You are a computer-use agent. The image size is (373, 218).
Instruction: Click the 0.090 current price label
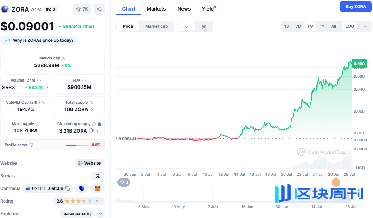coord(359,64)
